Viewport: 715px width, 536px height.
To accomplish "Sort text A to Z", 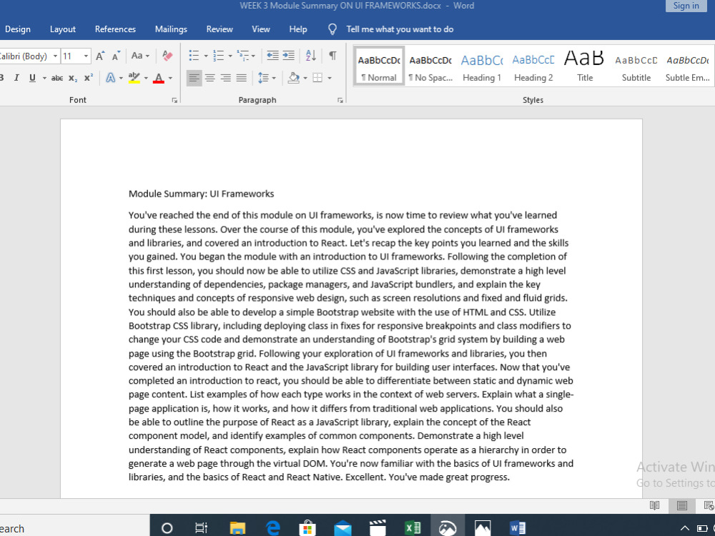I will click(311, 56).
